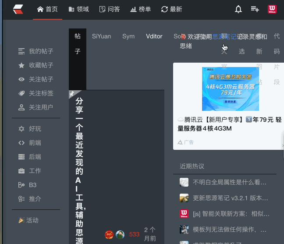
Task: Open hot topic 更新思源笔记 v3.2.1 版本…
Action: 230,198
